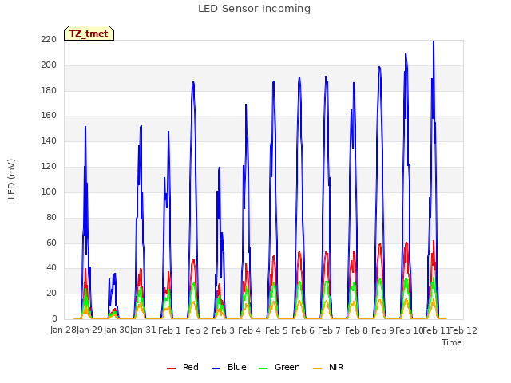
Task: Click the green swatch for Green legend
Action: coord(263,369)
